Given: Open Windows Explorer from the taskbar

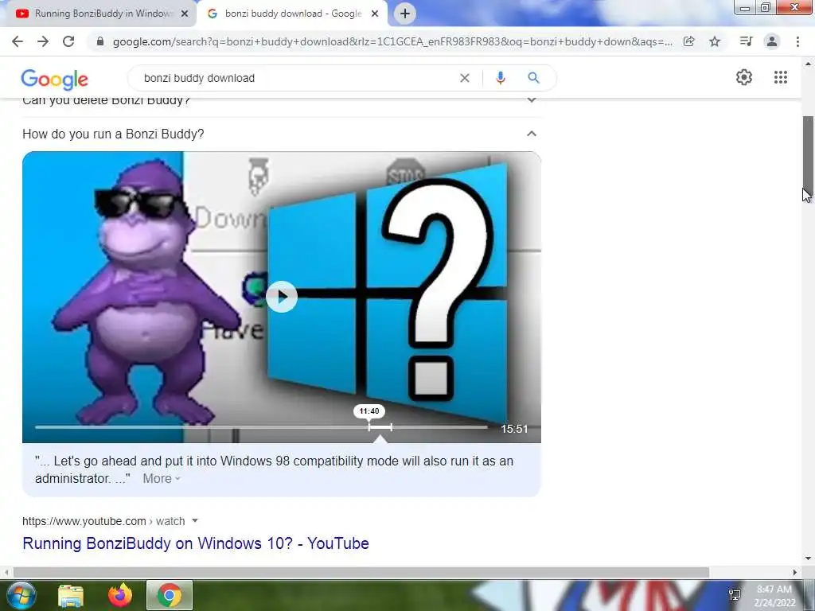Looking at the screenshot, I should pos(71,595).
